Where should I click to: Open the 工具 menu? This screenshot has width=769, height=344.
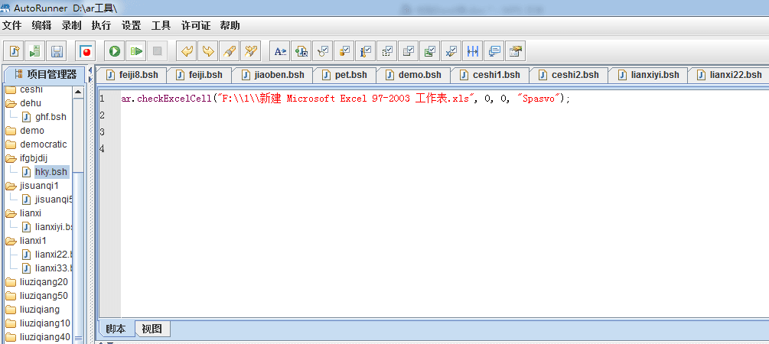click(161, 26)
